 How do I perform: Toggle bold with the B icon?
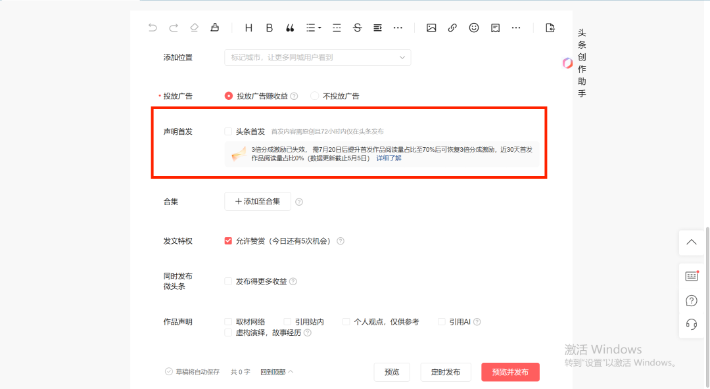click(270, 28)
